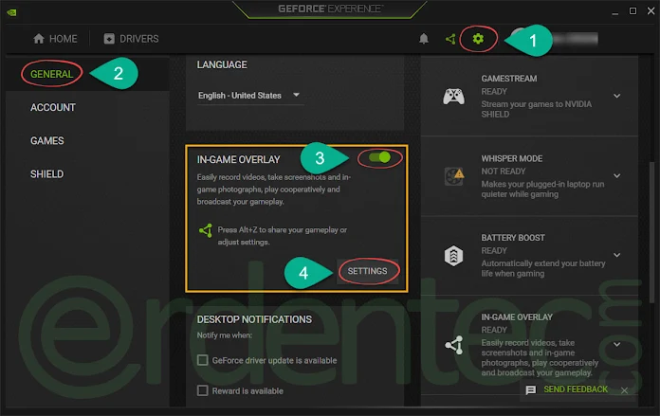This screenshot has width=660, height=416.
Task: Click the Send Feedback link
Action: (x=576, y=389)
